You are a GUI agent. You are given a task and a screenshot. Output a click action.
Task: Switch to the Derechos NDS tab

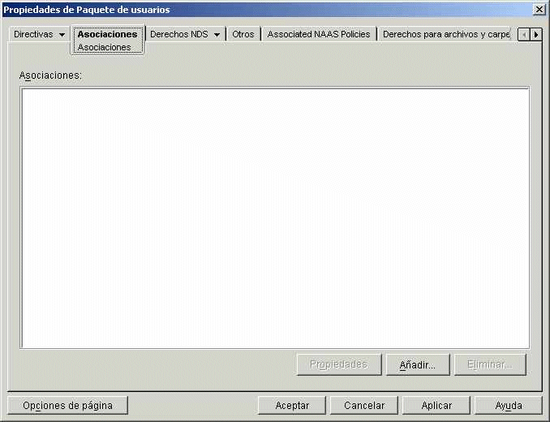tap(179, 35)
